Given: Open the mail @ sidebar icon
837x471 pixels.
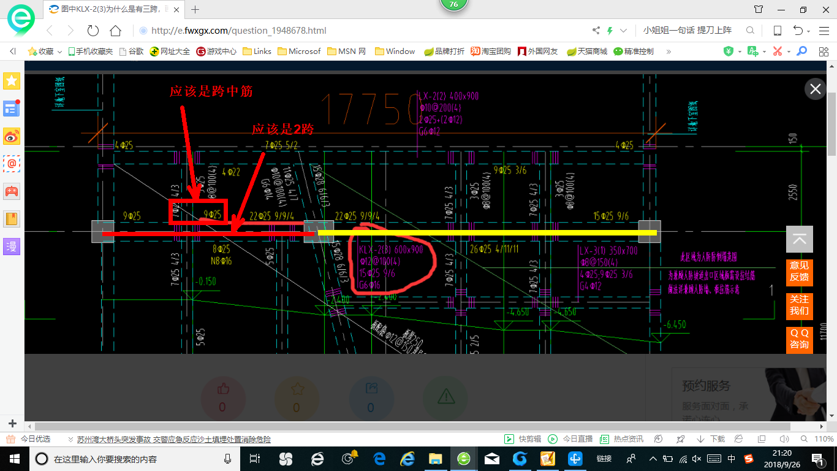Looking at the screenshot, I should pyautogui.click(x=12, y=163).
